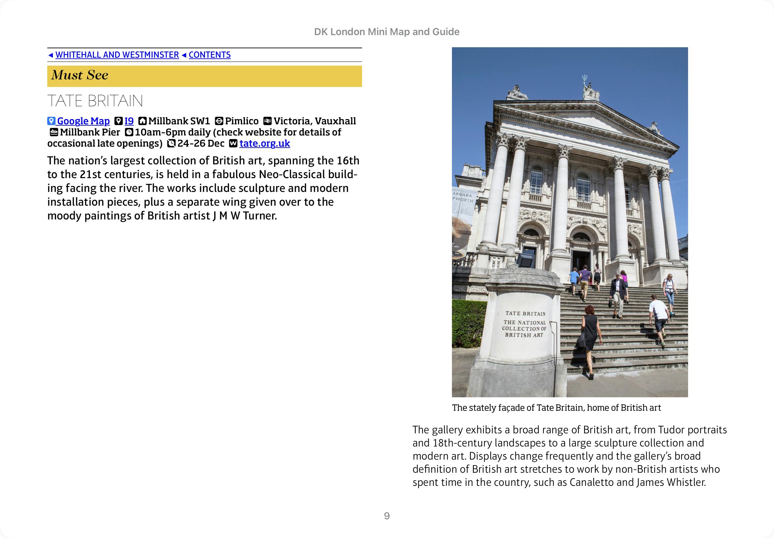
Task: Open the Whitehall and Westminster link
Action: tap(117, 55)
